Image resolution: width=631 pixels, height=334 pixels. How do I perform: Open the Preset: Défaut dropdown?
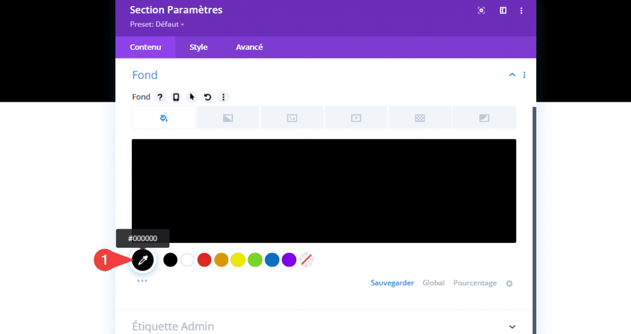pyautogui.click(x=157, y=25)
